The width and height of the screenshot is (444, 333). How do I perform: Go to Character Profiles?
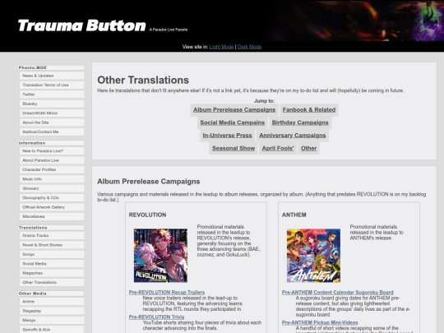click(52, 169)
